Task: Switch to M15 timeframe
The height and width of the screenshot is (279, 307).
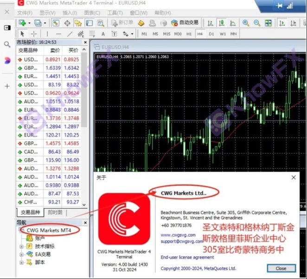Action: coord(166,34)
